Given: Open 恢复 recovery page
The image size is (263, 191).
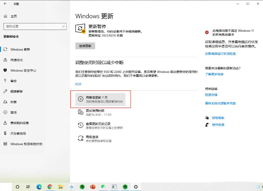Looking at the screenshot, I should coord(14,102).
